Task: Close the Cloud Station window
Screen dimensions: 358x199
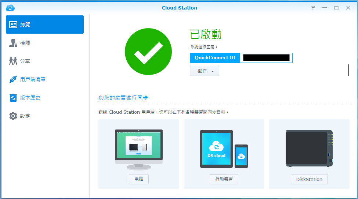Action: [348, 8]
